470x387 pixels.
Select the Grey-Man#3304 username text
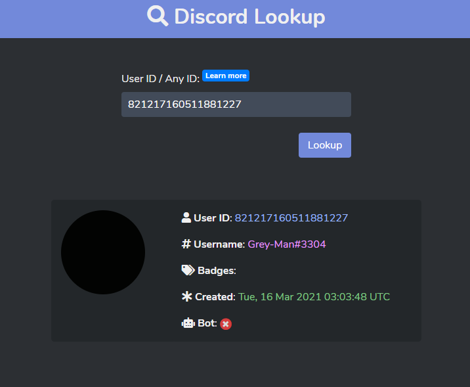[287, 244]
